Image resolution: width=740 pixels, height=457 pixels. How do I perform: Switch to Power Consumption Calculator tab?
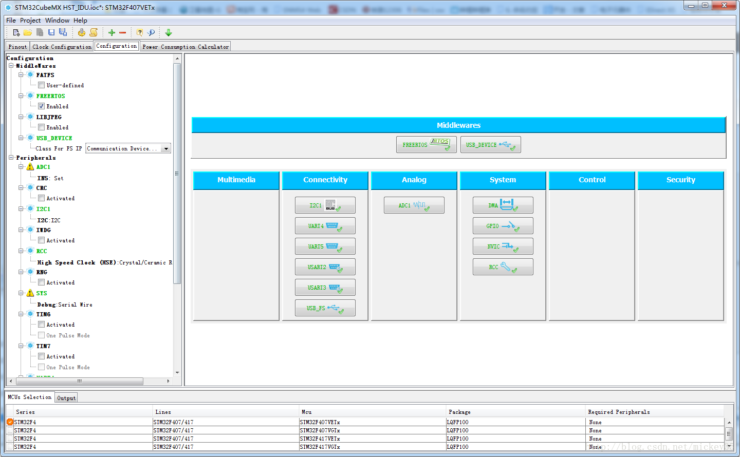pos(186,47)
